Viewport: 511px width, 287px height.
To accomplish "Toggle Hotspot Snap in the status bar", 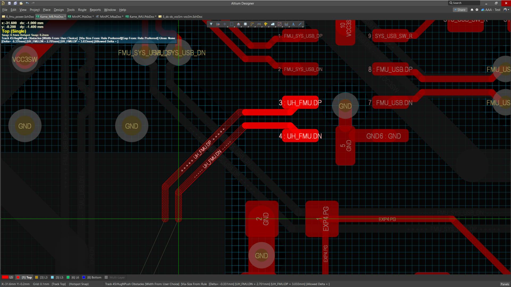I will click(79, 284).
